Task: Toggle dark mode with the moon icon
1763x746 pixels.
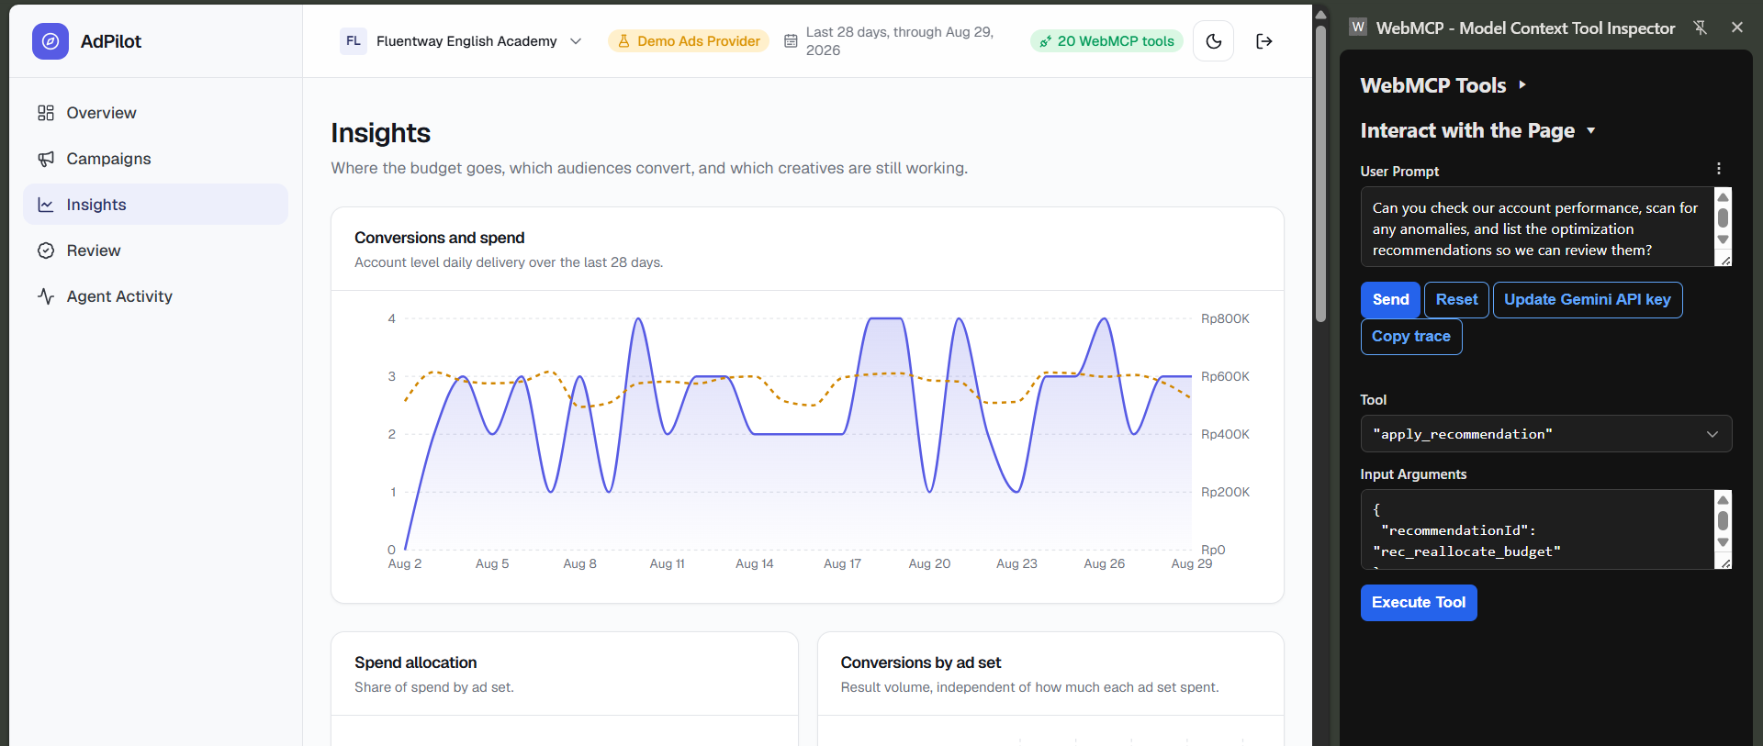Action: [x=1213, y=41]
